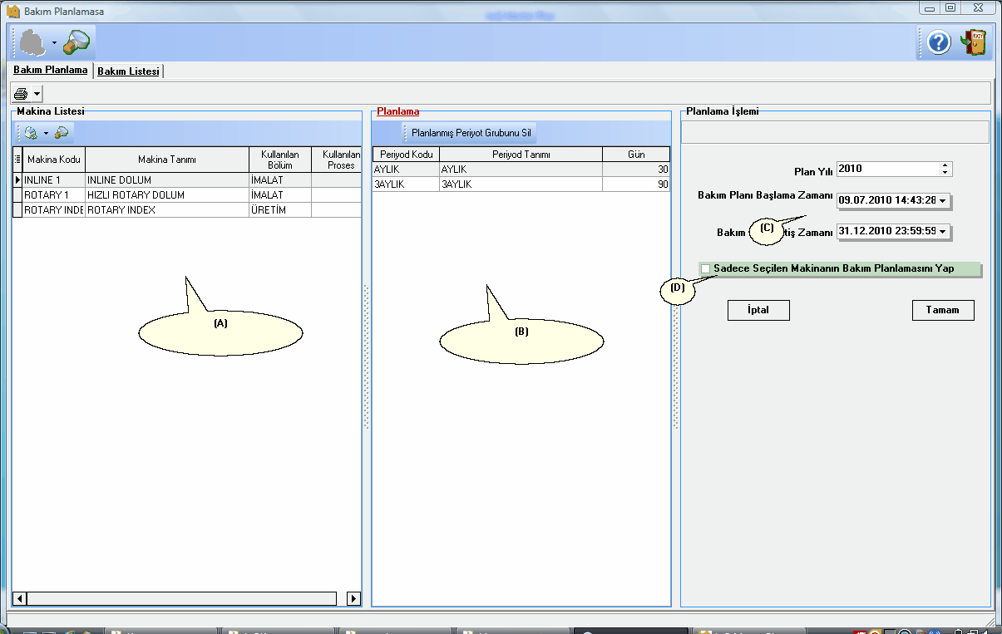Select ROTARY INDEX description cell
Screen dimensions: 1002x634
167,210
